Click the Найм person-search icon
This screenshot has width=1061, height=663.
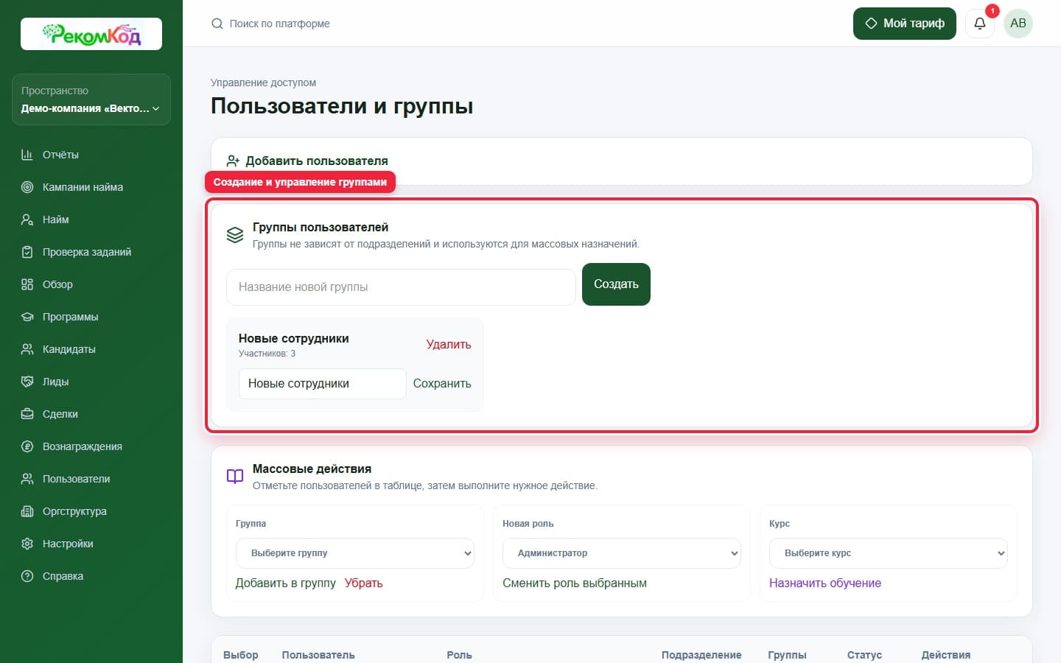click(27, 220)
